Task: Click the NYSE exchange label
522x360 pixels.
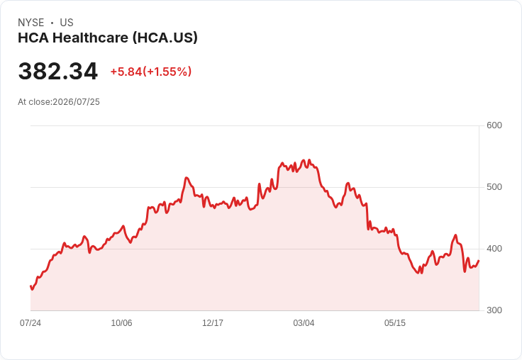Action: 31,23
